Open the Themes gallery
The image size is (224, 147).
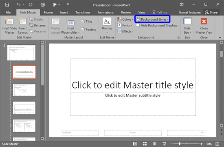point(107,26)
